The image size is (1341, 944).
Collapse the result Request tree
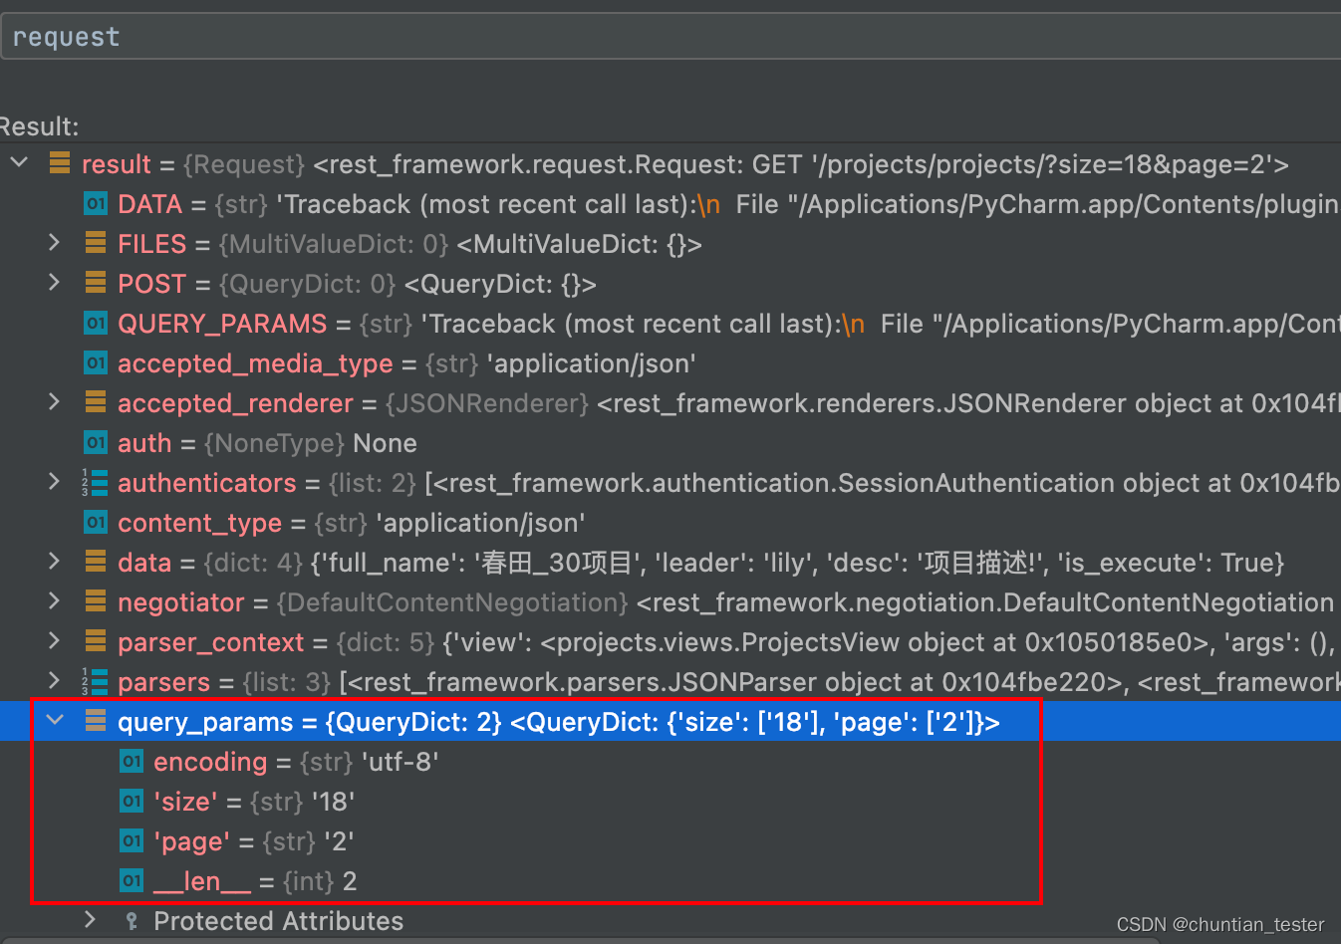tap(18, 163)
